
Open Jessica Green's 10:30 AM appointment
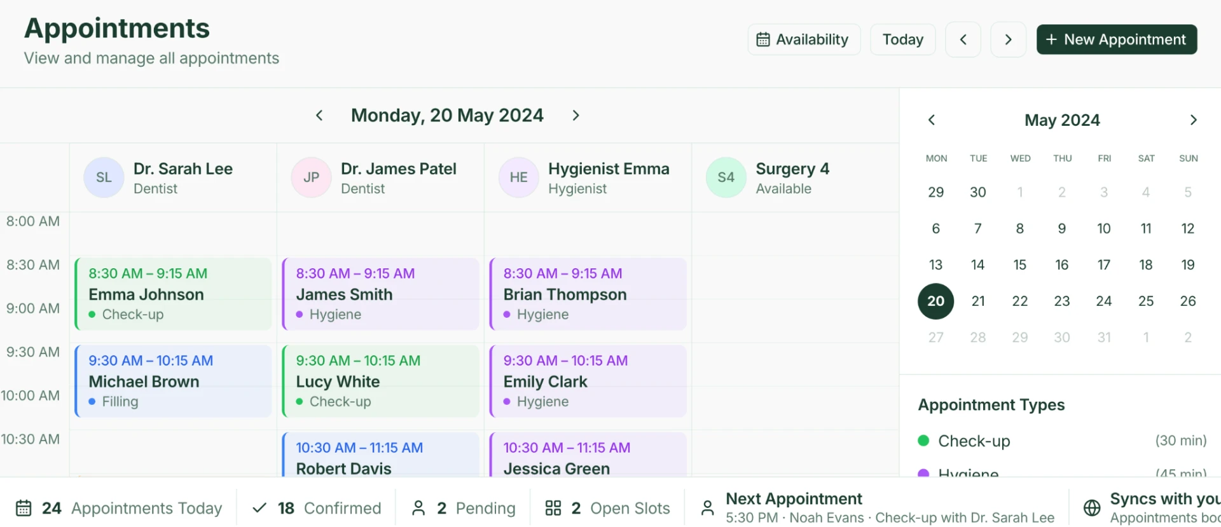(x=588, y=455)
